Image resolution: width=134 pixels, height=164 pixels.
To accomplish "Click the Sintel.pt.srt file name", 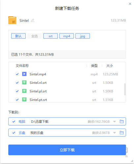I will 38,100.
